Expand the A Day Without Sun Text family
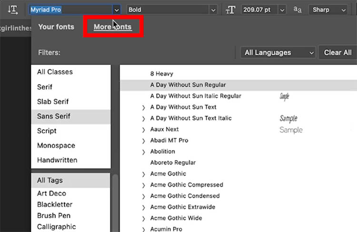357x232 pixels. (143, 107)
